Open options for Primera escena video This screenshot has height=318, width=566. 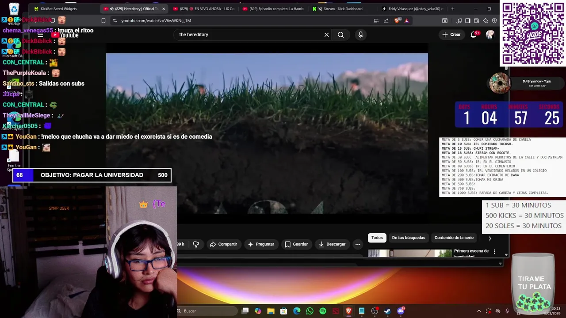coord(494,252)
